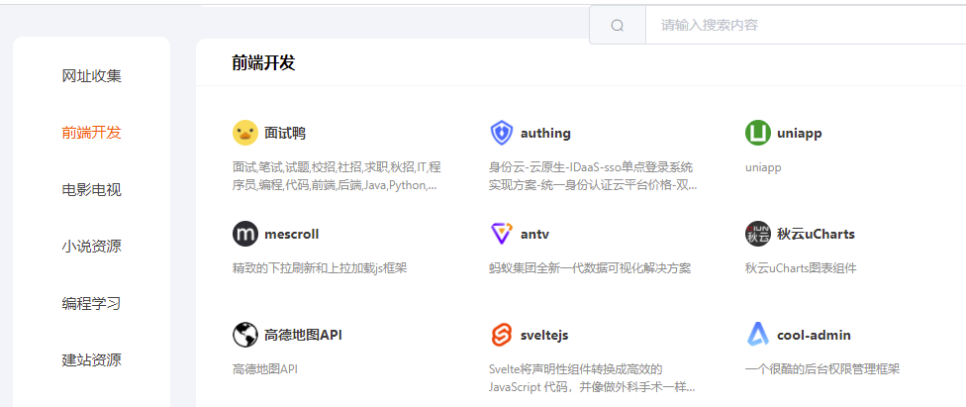Click the mescroll black m icon
The height and width of the screenshot is (407, 966).
tap(245, 234)
